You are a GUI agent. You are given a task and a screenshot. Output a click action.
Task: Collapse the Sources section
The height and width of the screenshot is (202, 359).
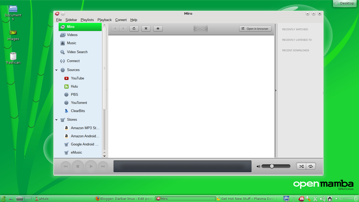tap(56, 70)
